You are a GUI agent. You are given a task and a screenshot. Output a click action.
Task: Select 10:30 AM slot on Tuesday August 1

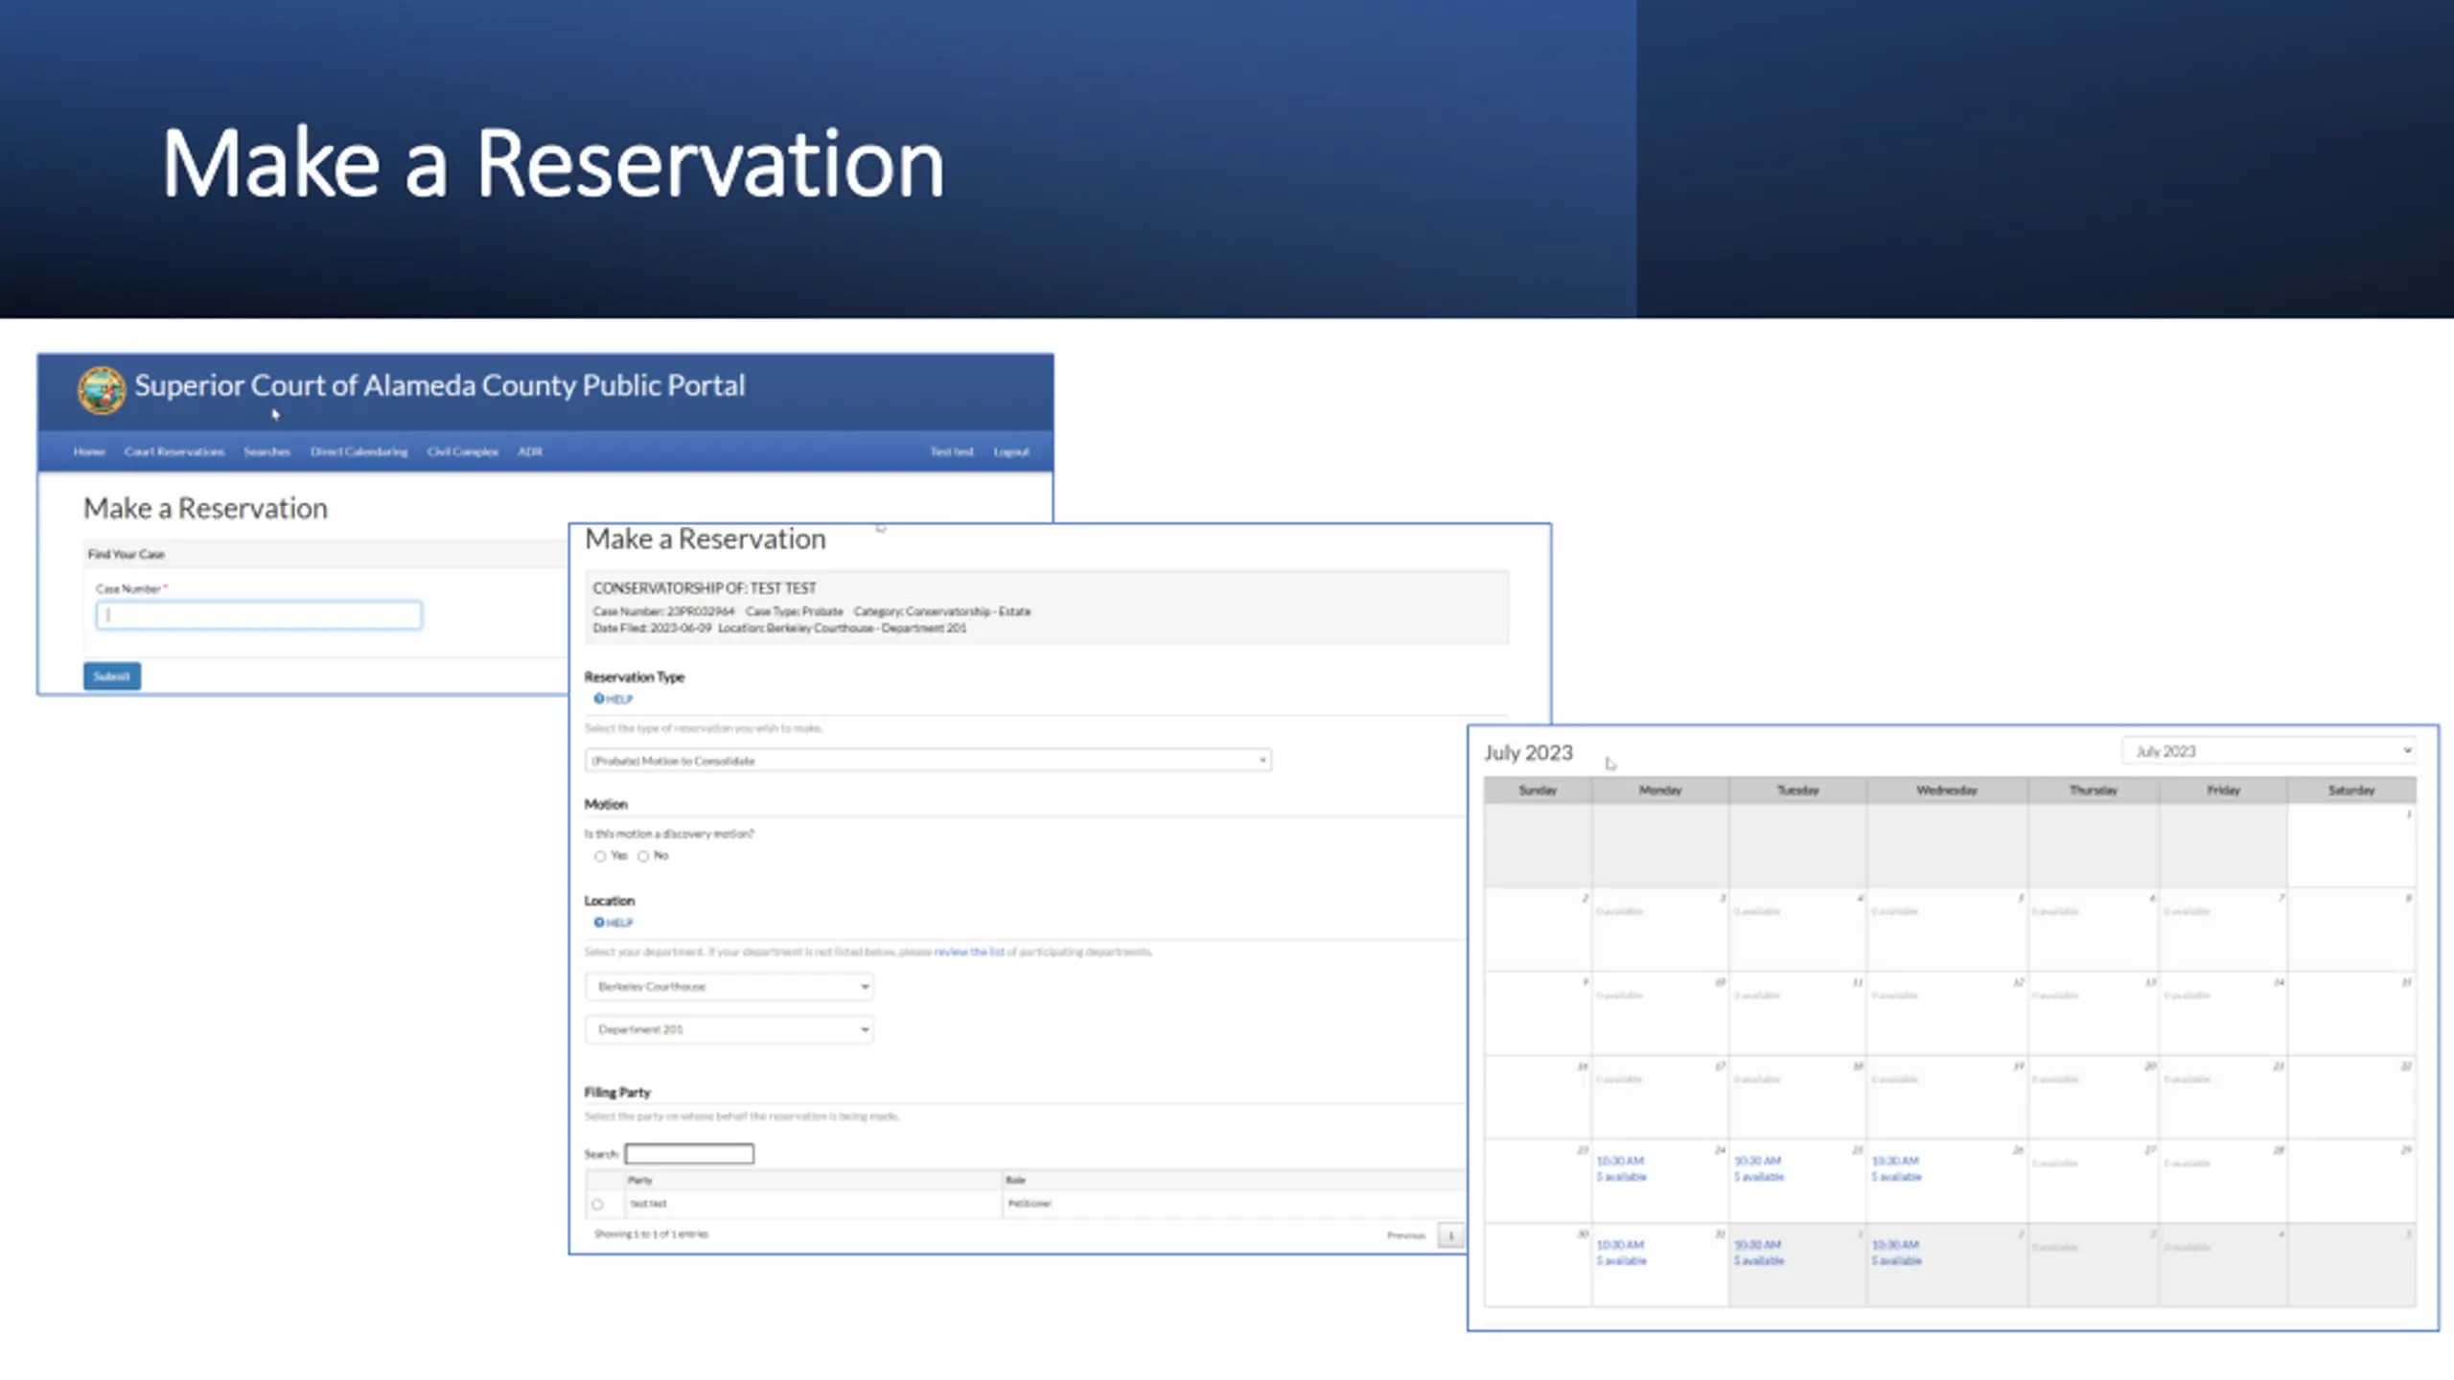pos(1758,1246)
